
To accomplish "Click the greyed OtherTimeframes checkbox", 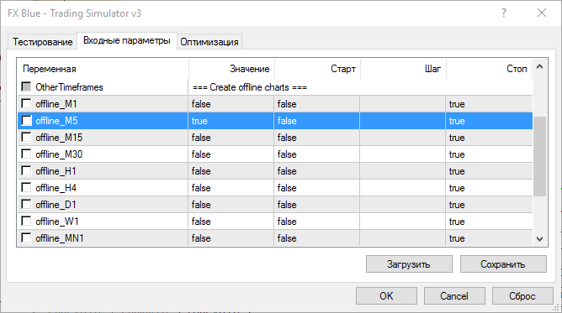I will tap(26, 86).
